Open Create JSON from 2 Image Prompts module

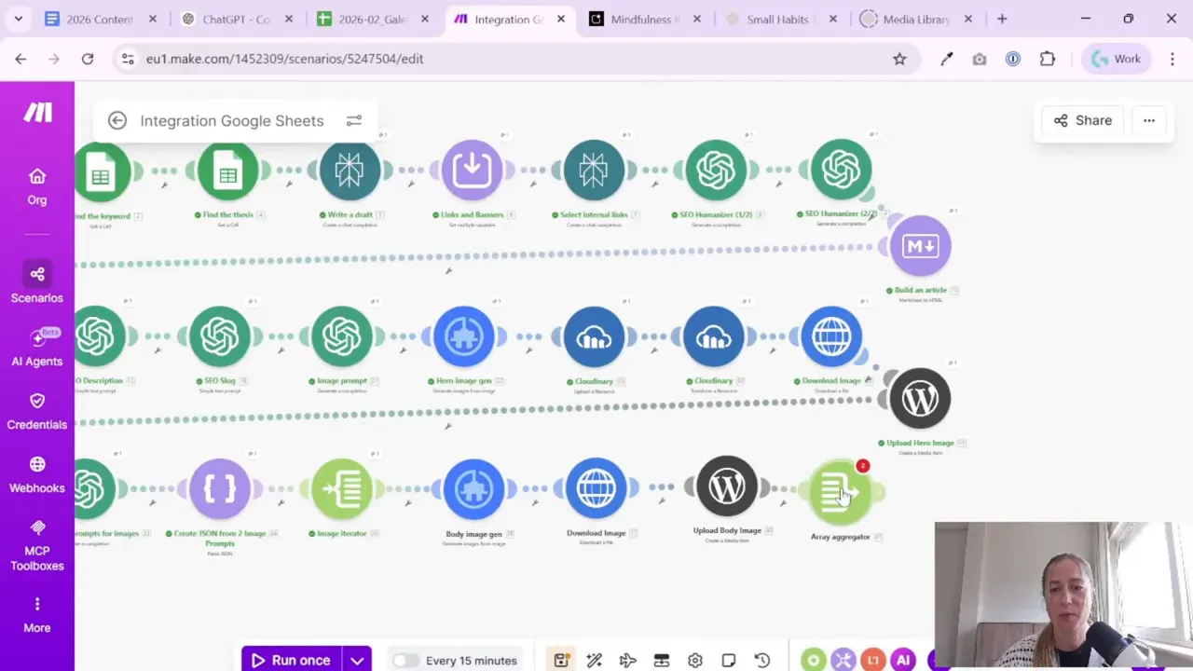pos(220,489)
